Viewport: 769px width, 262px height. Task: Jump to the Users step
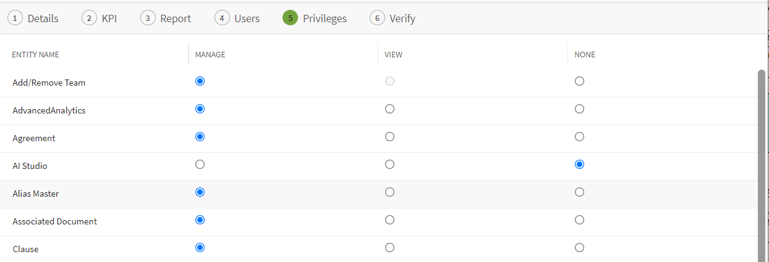pos(238,18)
